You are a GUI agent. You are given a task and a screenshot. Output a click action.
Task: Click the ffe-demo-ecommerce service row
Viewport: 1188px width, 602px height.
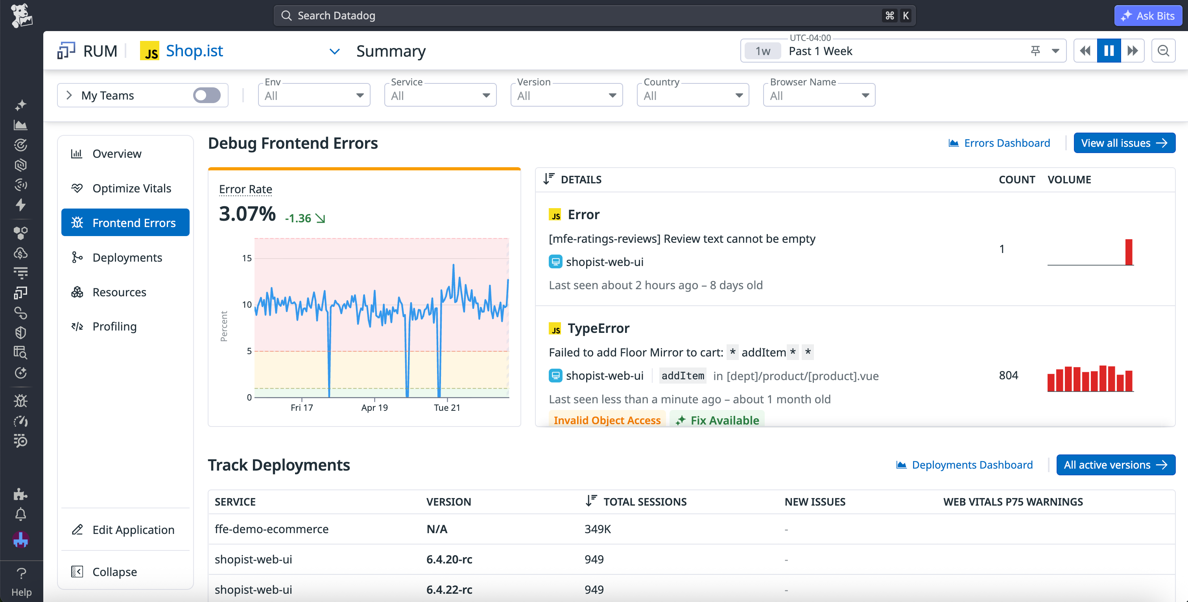[691, 529]
